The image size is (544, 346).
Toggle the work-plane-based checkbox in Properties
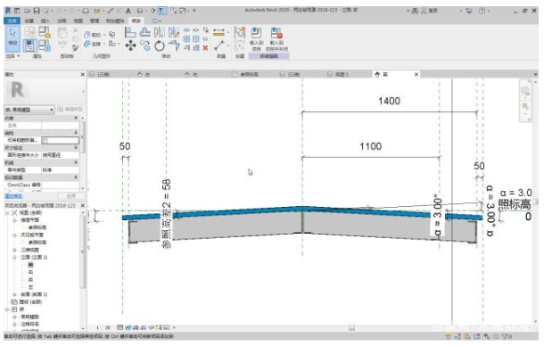click(x=45, y=140)
